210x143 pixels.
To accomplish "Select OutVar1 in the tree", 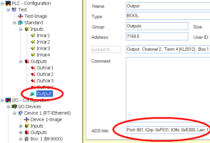I will pyautogui.click(x=45, y=68).
